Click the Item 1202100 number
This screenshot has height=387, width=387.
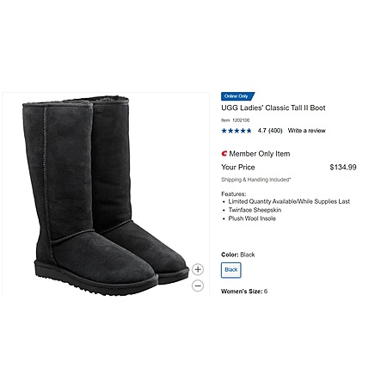coord(236,120)
